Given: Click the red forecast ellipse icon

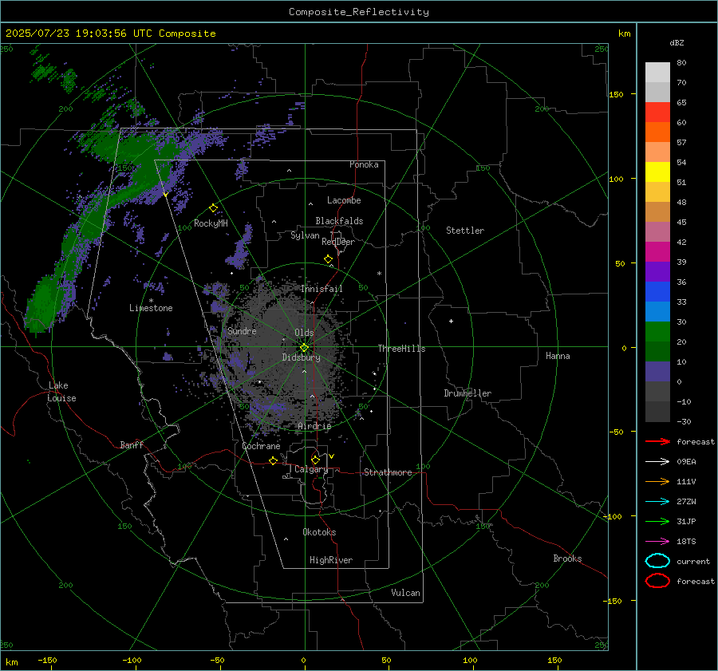Looking at the screenshot, I should tap(657, 581).
